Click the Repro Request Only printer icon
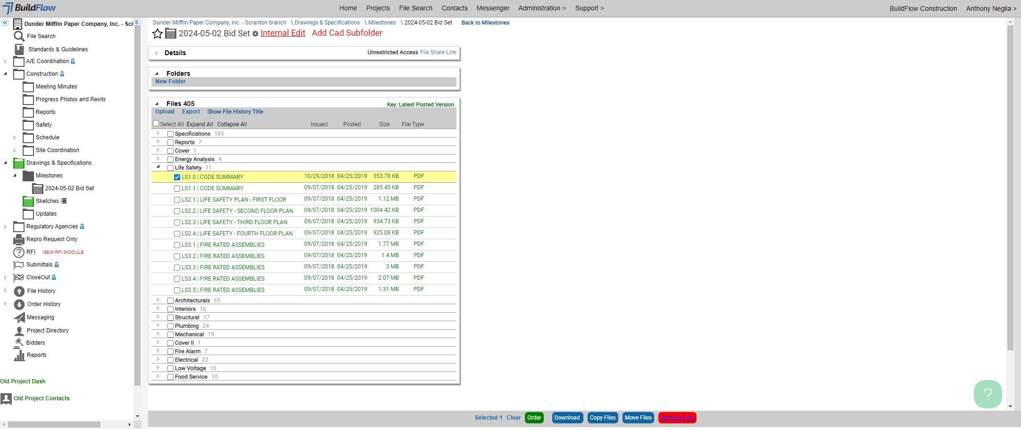1021x429 pixels. (19, 239)
